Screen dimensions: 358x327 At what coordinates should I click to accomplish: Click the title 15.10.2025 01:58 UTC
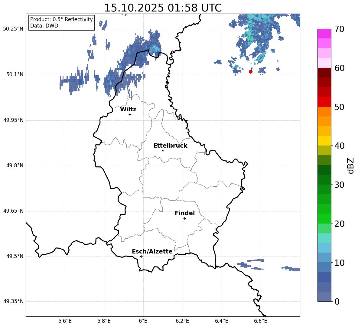(x=163, y=8)
